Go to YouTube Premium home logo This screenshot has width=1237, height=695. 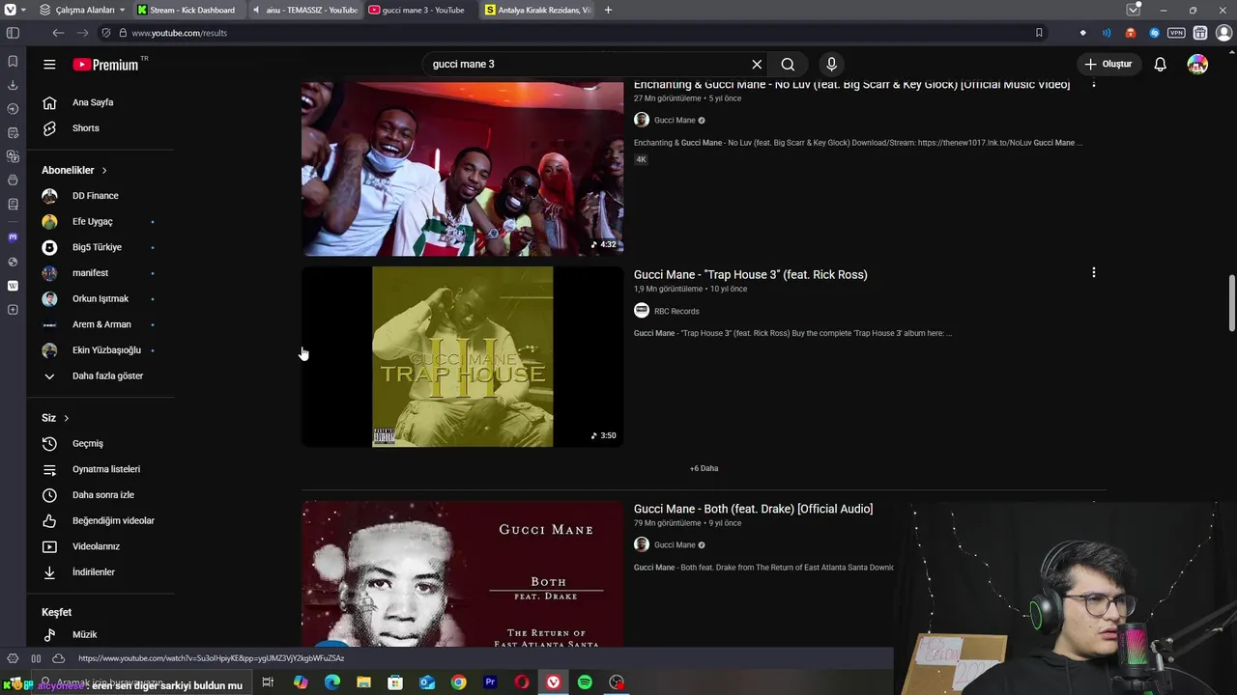pyautogui.click(x=106, y=65)
